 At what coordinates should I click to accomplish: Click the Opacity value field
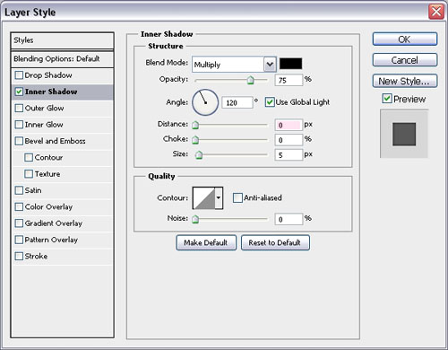(x=289, y=80)
